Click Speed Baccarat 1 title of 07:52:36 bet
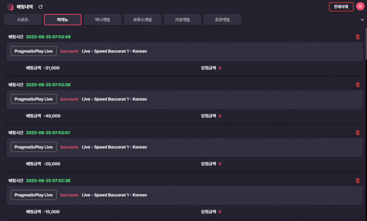 pos(114,195)
